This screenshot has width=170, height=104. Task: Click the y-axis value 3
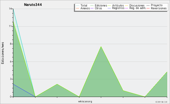(x=11, y=79)
